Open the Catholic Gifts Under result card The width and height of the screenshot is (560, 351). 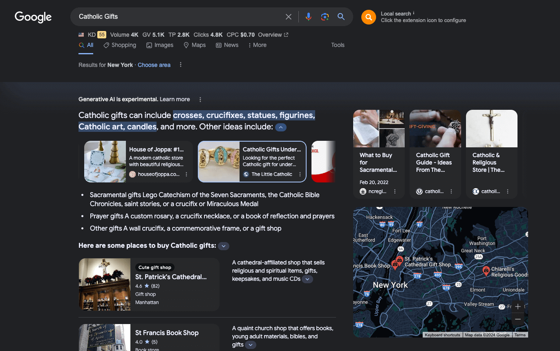point(252,162)
